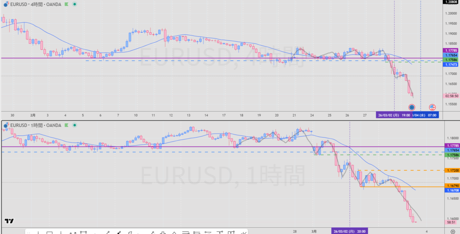460x234 pixels.
Task: Click the black 1.20808 price label at top
Action: tap(451, 2)
